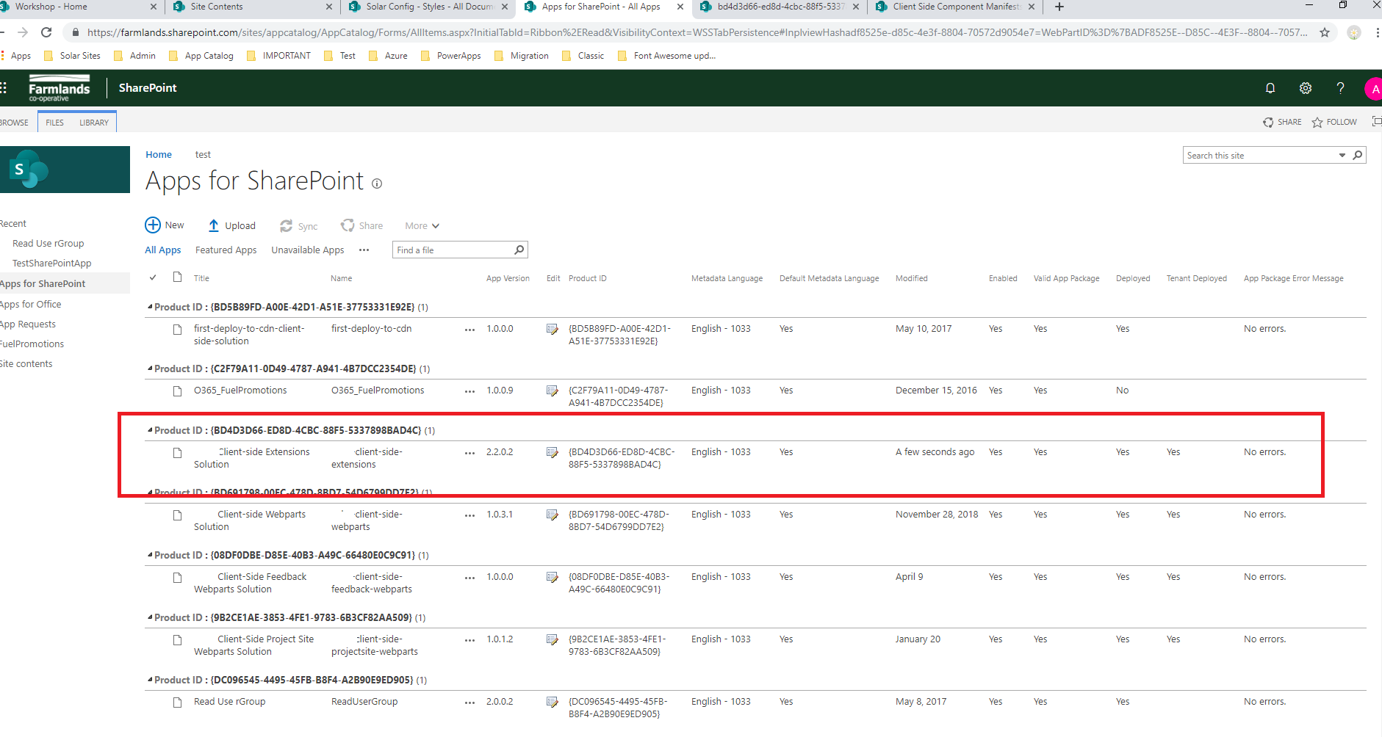Open the app launcher waffle icon

[4, 88]
